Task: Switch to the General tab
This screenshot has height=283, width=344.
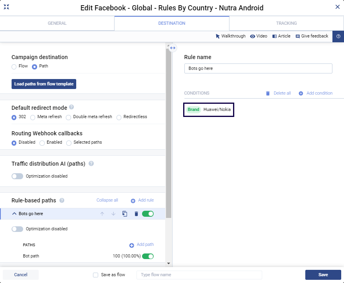Action: [57, 23]
